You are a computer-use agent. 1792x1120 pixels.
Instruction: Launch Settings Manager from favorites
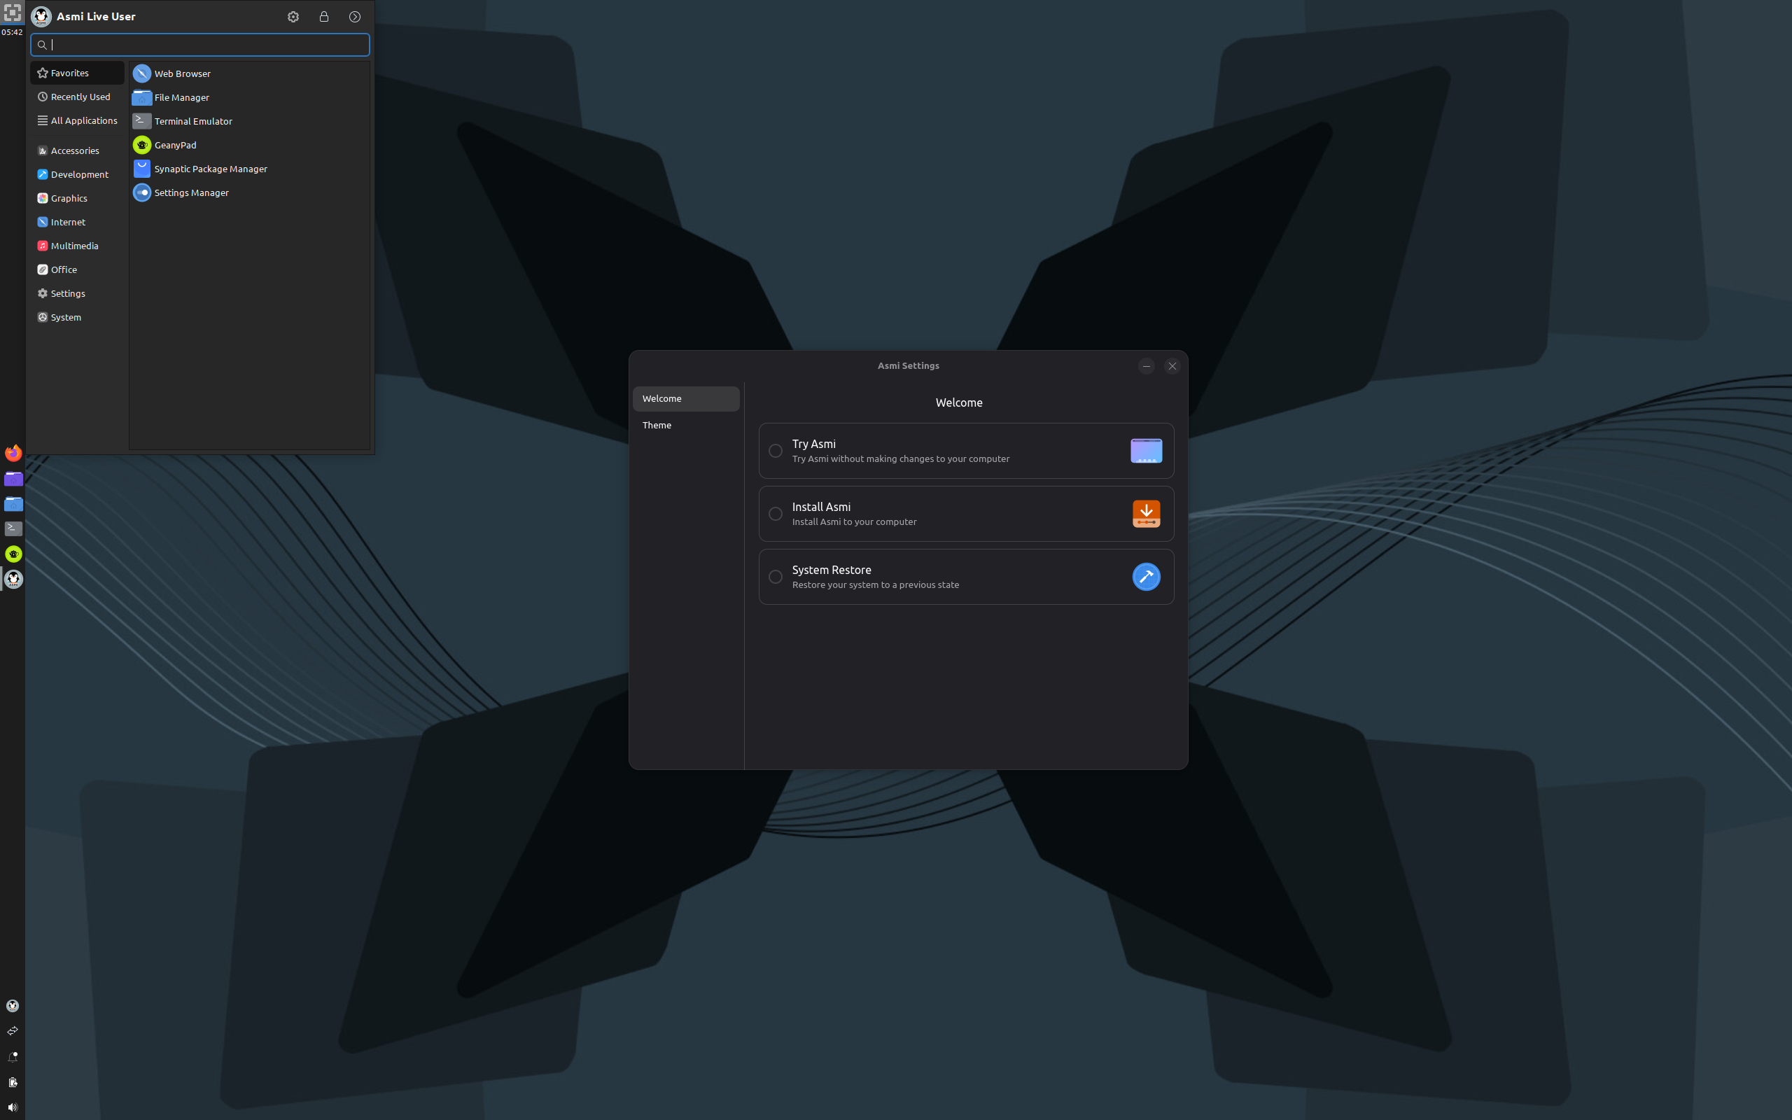point(249,192)
